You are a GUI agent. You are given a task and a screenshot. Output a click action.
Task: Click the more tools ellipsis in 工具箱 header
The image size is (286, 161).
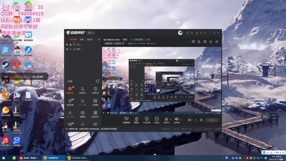97,81
